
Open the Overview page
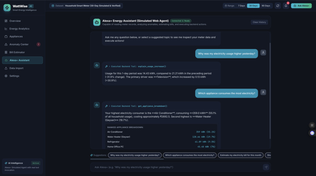point(22,21)
